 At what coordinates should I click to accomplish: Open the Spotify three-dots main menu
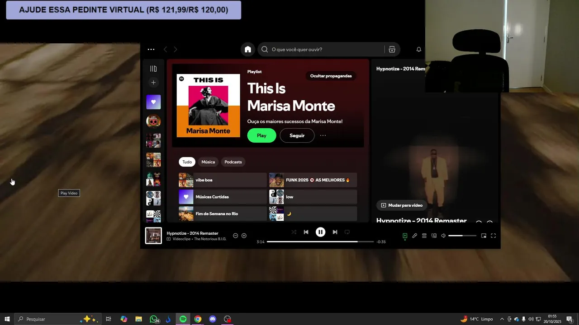tap(151, 50)
